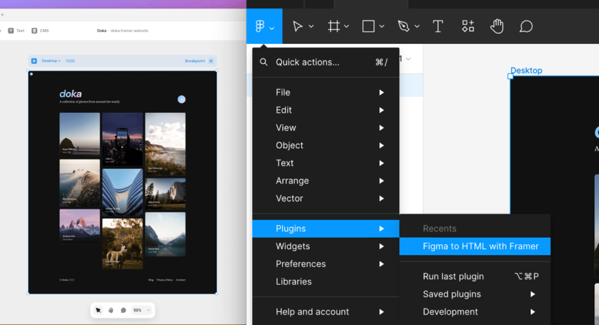Click the doka.framer.website address in Framer title
The width and height of the screenshot is (599, 325).
(x=129, y=30)
